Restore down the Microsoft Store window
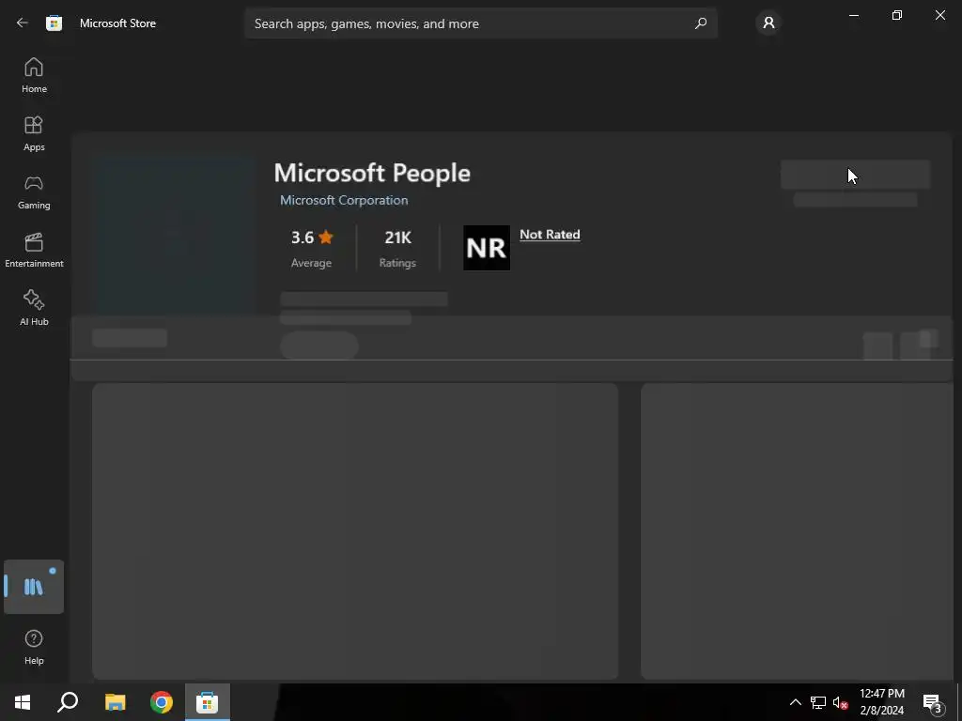Viewport: 962px width, 721px height. click(897, 15)
